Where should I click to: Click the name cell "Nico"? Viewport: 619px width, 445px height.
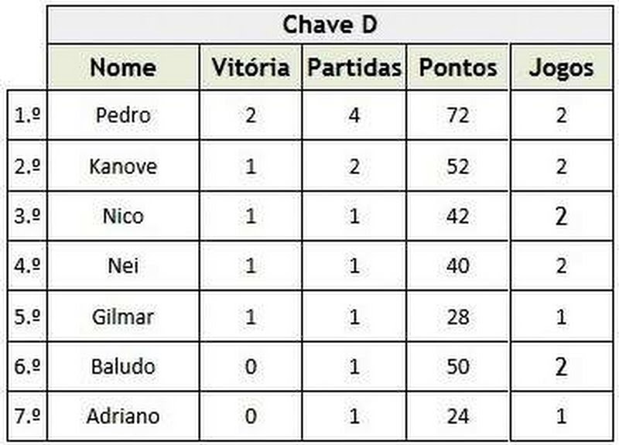coord(123,216)
